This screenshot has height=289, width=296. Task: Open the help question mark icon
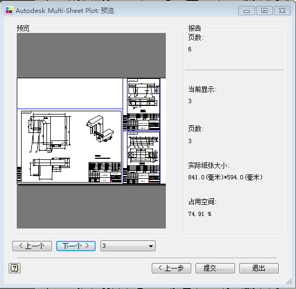click(15, 268)
